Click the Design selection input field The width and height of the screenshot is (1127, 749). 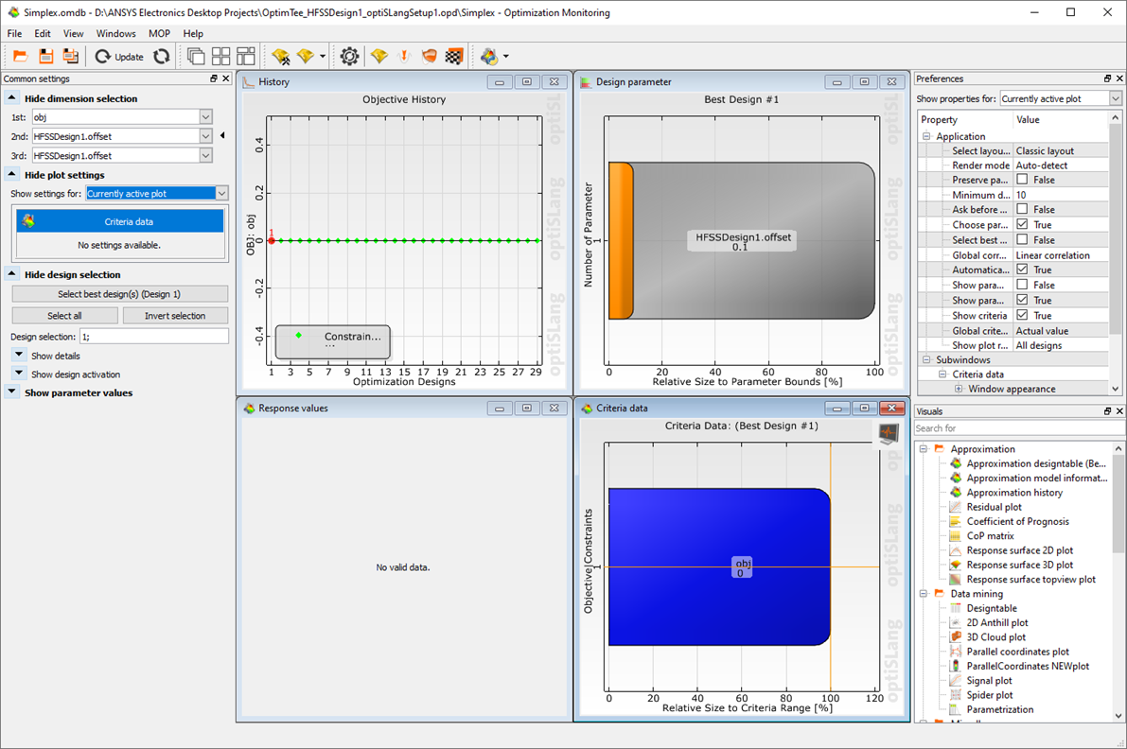153,337
